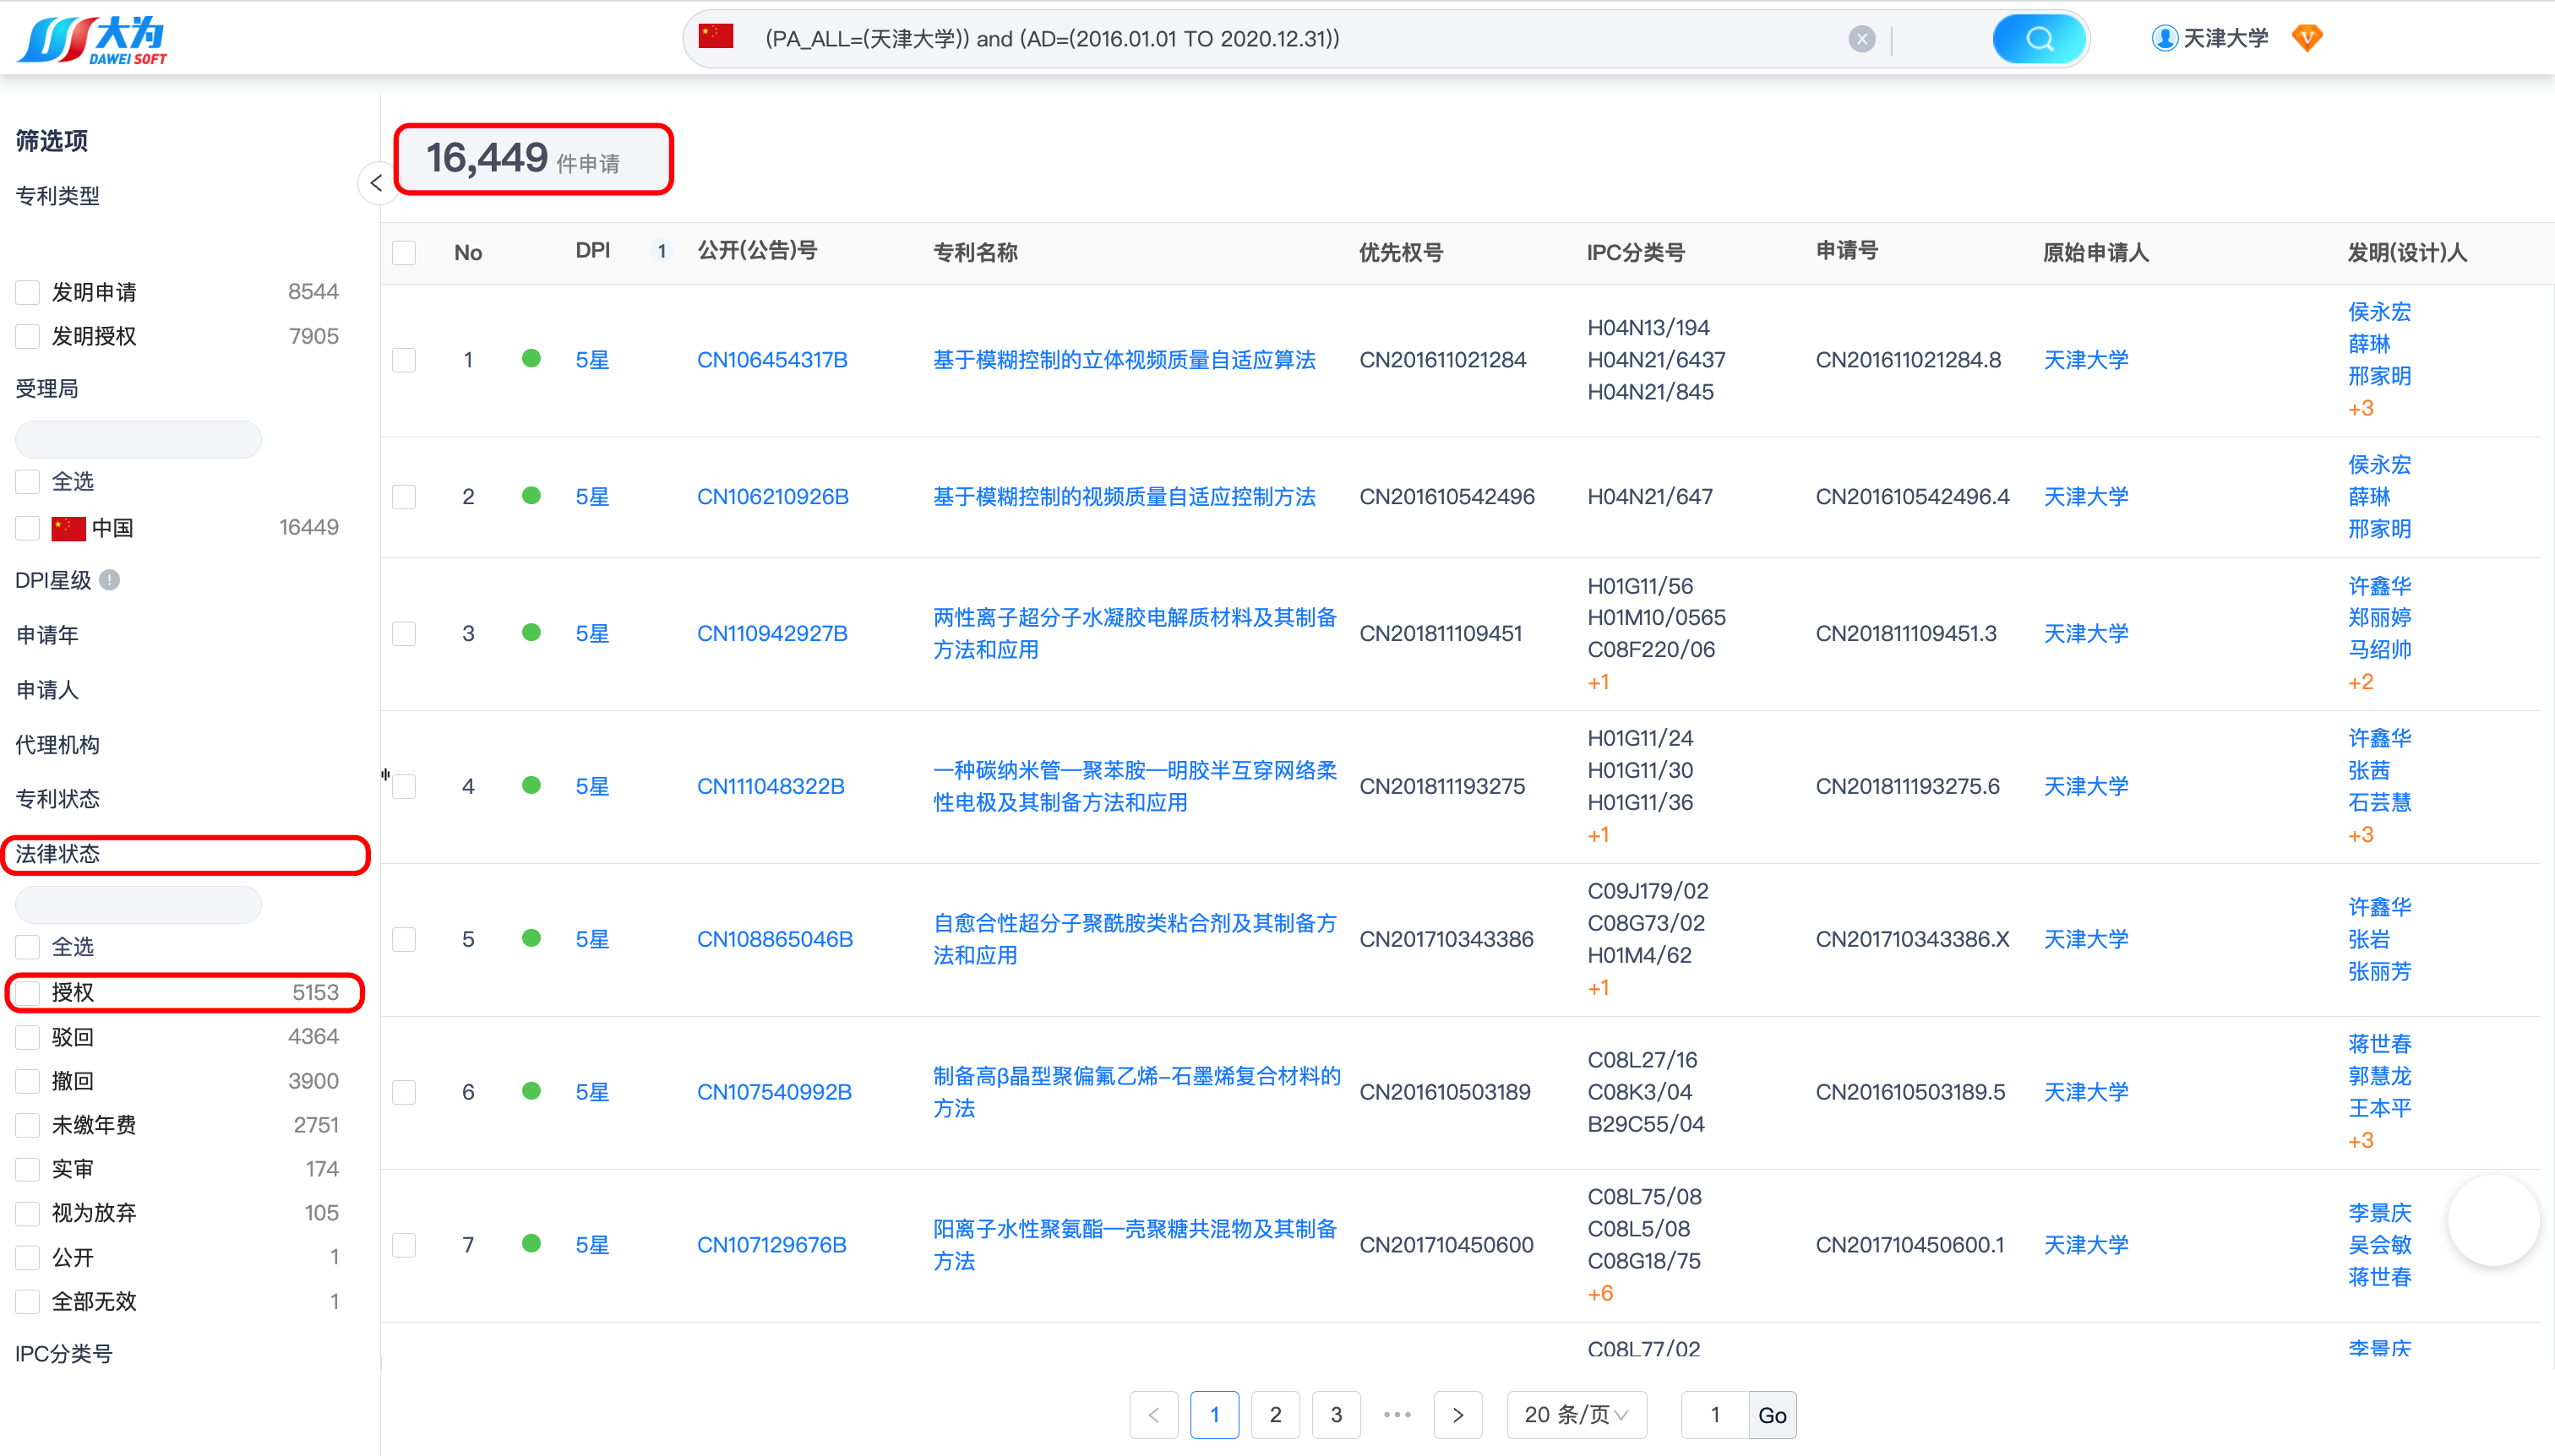Image resolution: width=2555 pixels, height=1456 pixels.
Task: Switch to results page 2
Action: 1274,1415
